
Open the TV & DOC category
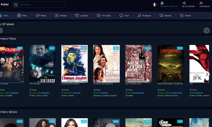click(x=104, y=15)
